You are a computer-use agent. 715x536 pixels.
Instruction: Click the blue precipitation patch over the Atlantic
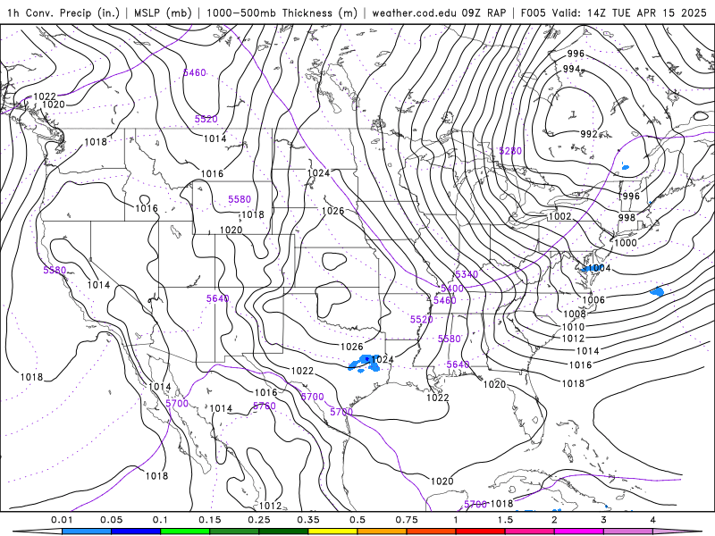click(x=657, y=291)
